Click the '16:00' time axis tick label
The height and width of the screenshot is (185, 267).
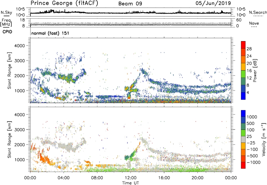coord(164,178)
